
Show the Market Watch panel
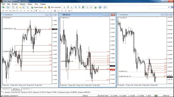[13, 7]
